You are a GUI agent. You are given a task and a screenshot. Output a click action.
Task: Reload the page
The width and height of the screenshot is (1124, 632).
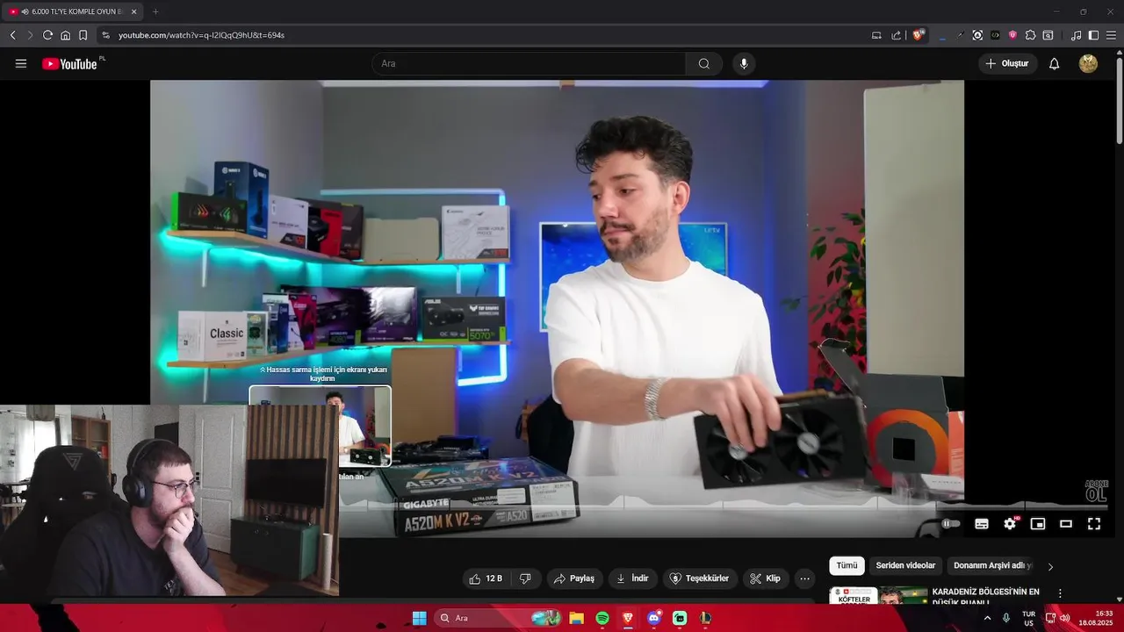pos(47,35)
